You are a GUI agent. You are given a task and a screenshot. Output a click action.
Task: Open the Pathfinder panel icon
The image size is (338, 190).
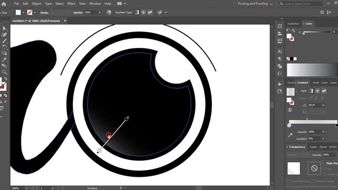(x=280, y=66)
